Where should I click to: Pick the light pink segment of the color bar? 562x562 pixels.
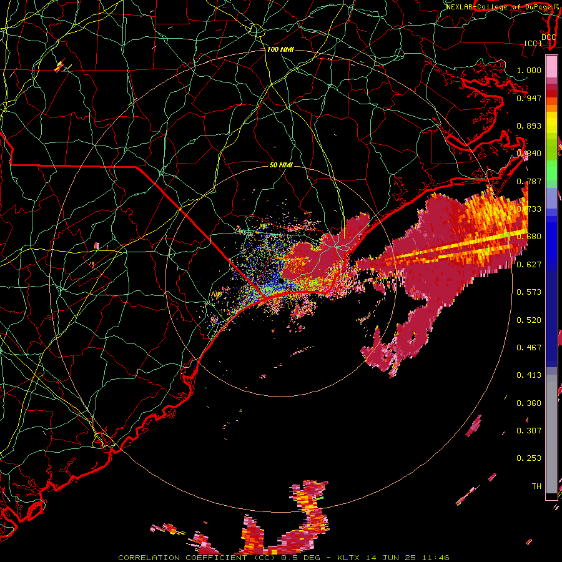551,66
